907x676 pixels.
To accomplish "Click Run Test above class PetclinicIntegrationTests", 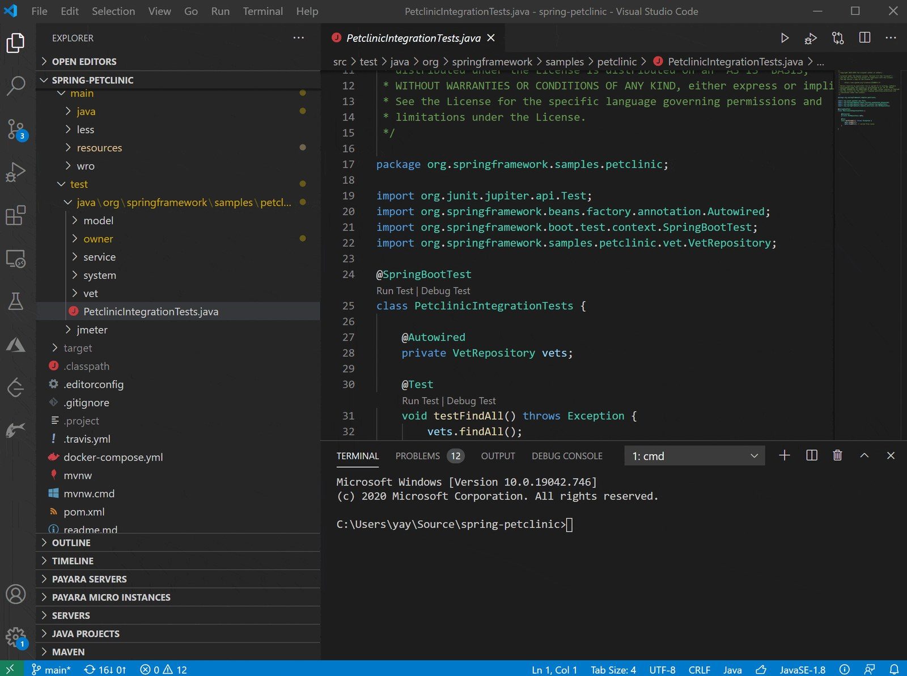I will [395, 290].
